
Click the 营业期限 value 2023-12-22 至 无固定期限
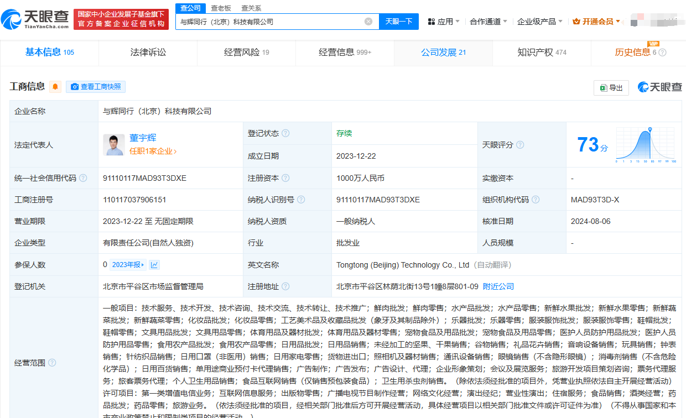[148, 221]
